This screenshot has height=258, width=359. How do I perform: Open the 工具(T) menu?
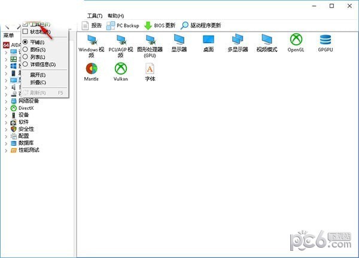tap(95, 16)
